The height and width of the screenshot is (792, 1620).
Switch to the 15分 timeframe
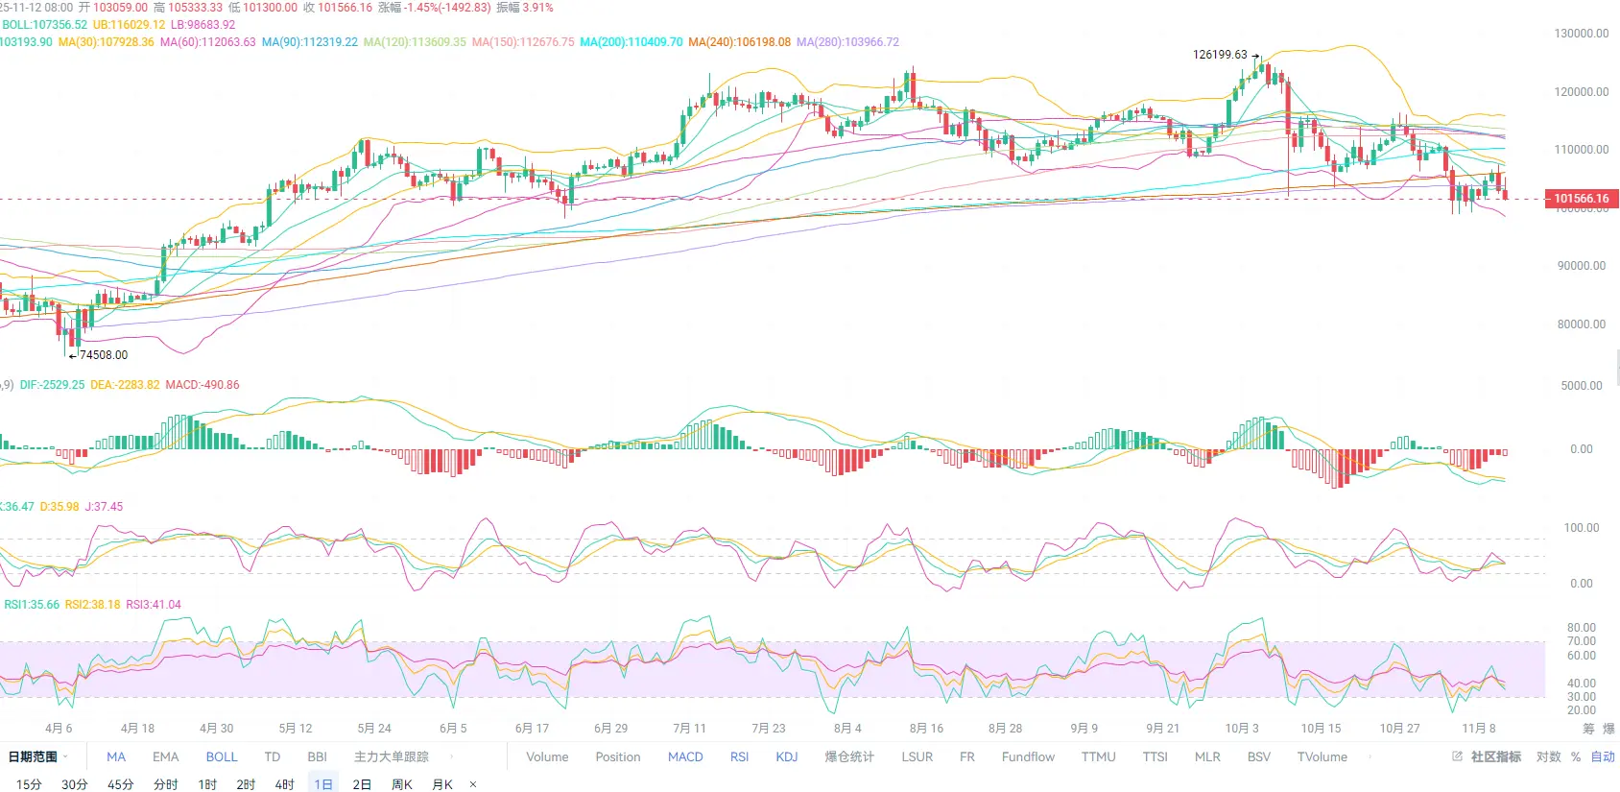29,784
